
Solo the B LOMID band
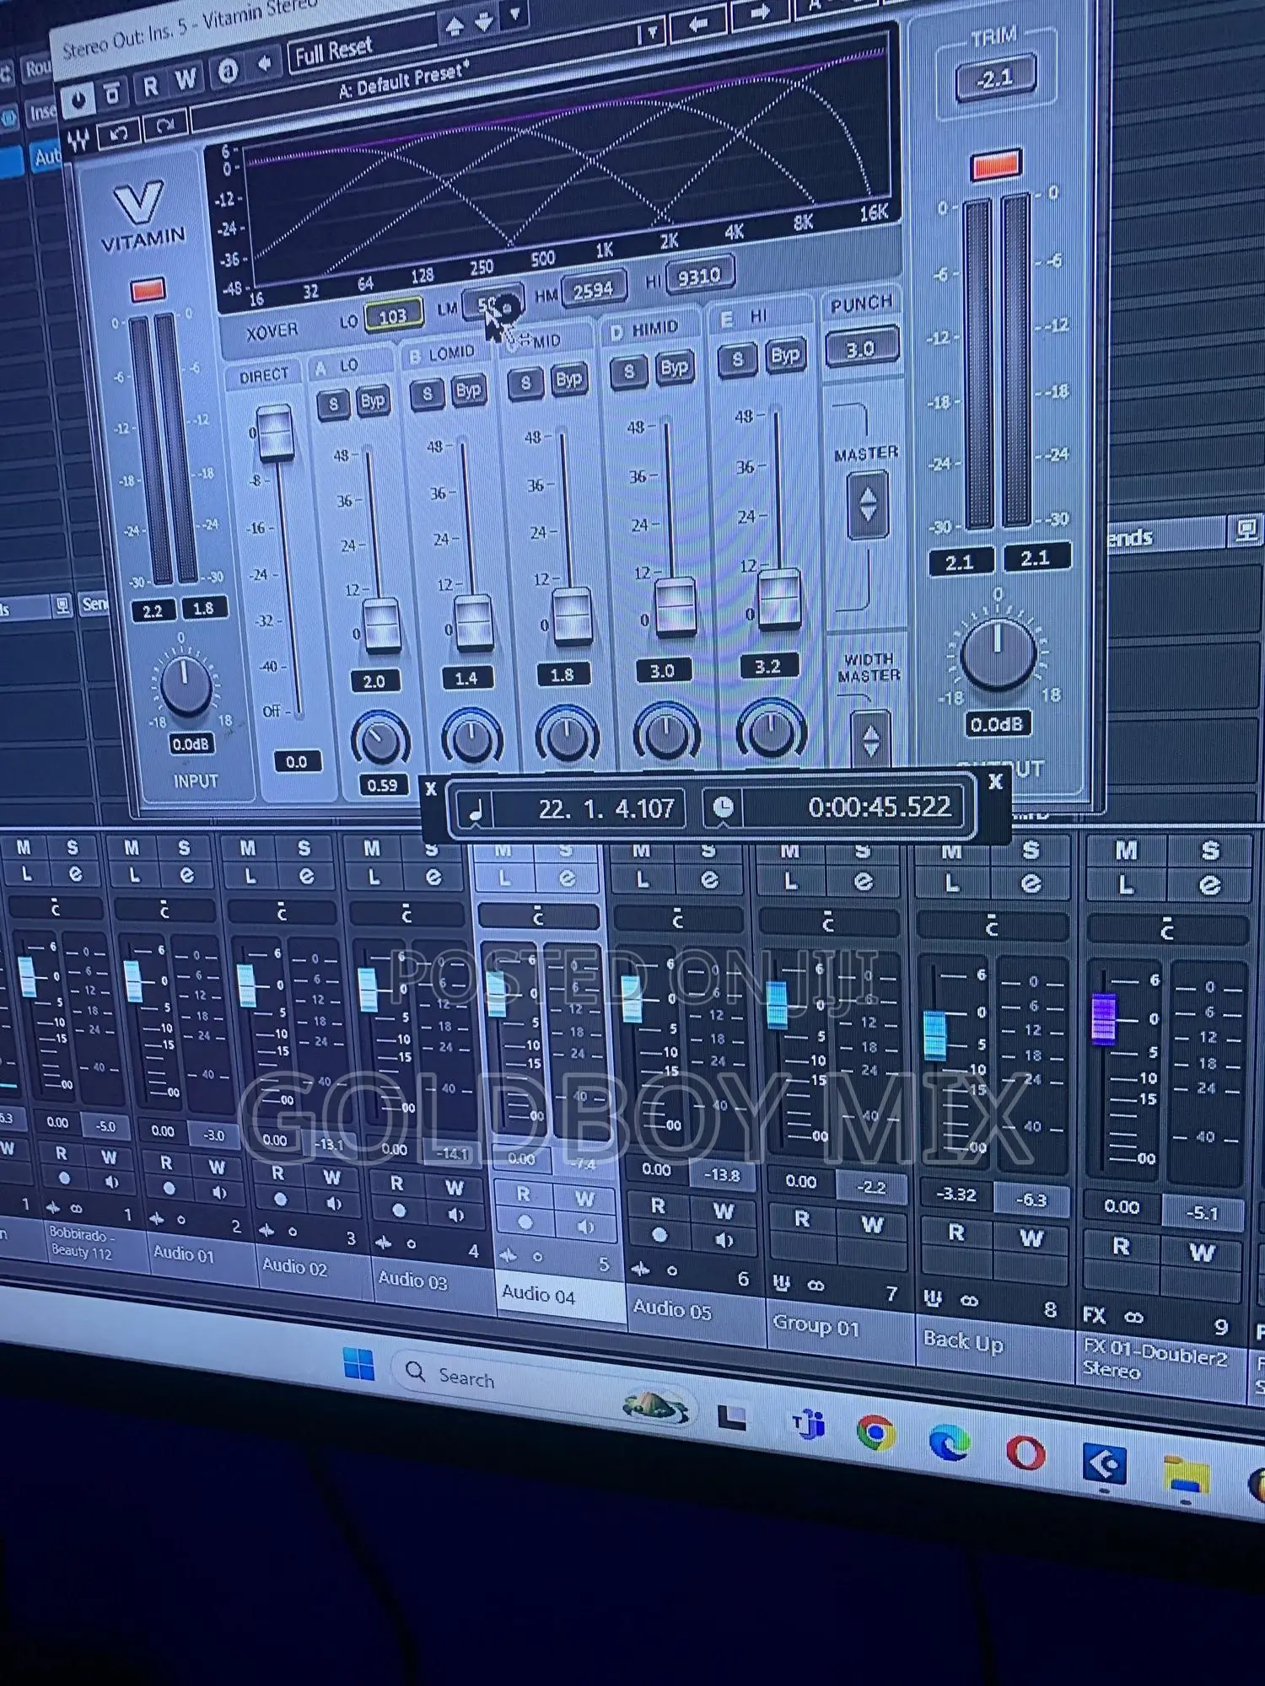(x=428, y=394)
